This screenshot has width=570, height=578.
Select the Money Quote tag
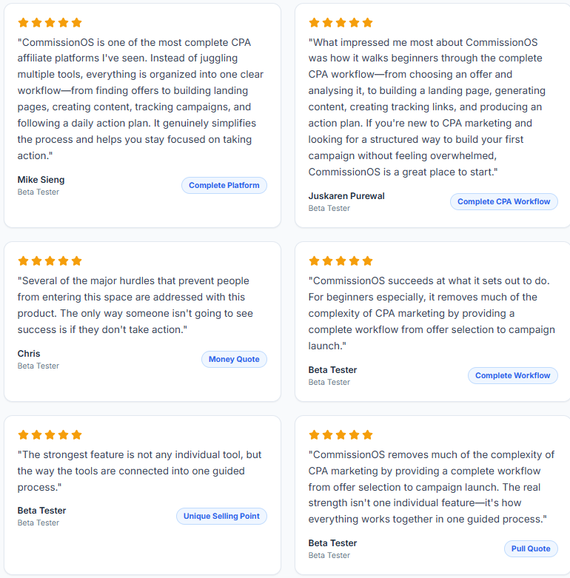tap(234, 360)
